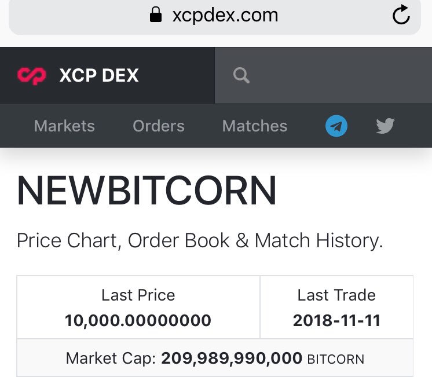Click the BITCORN currency label
The height and width of the screenshot is (377, 432).
coord(335,360)
